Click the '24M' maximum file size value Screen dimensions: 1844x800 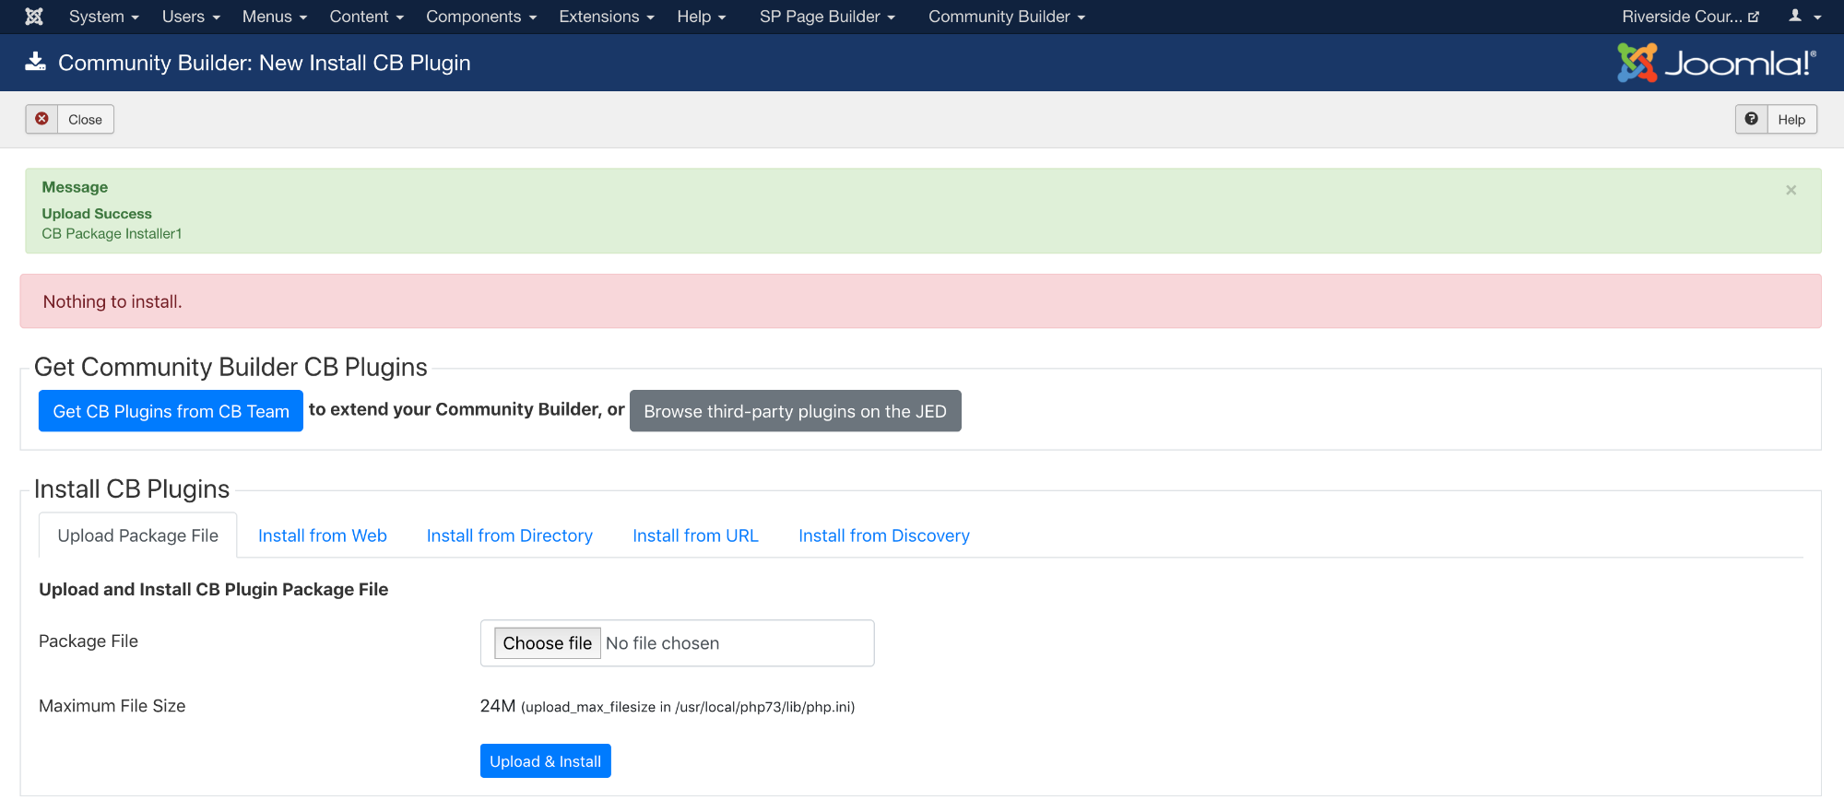coord(498,706)
